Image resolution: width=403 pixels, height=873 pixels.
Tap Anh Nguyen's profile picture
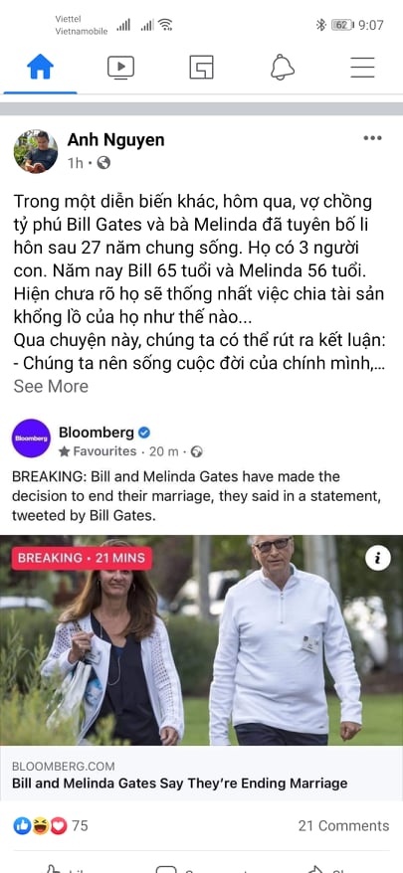pos(36,151)
